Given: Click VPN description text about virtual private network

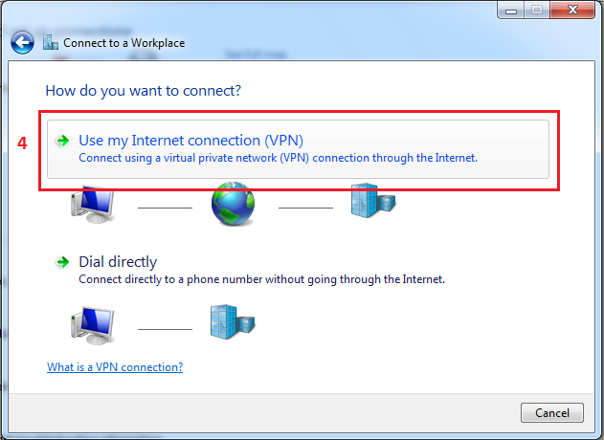Looking at the screenshot, I should pos(279,158).
